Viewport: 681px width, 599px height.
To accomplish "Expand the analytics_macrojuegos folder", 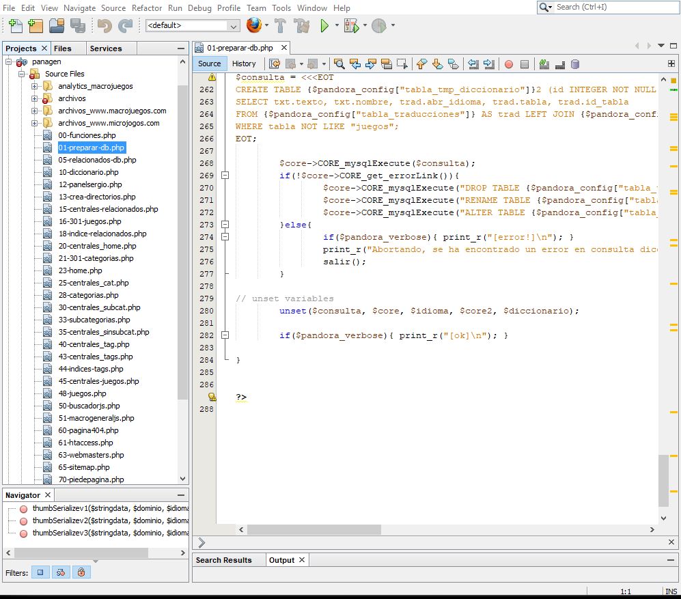I will (x=35, y=87).
